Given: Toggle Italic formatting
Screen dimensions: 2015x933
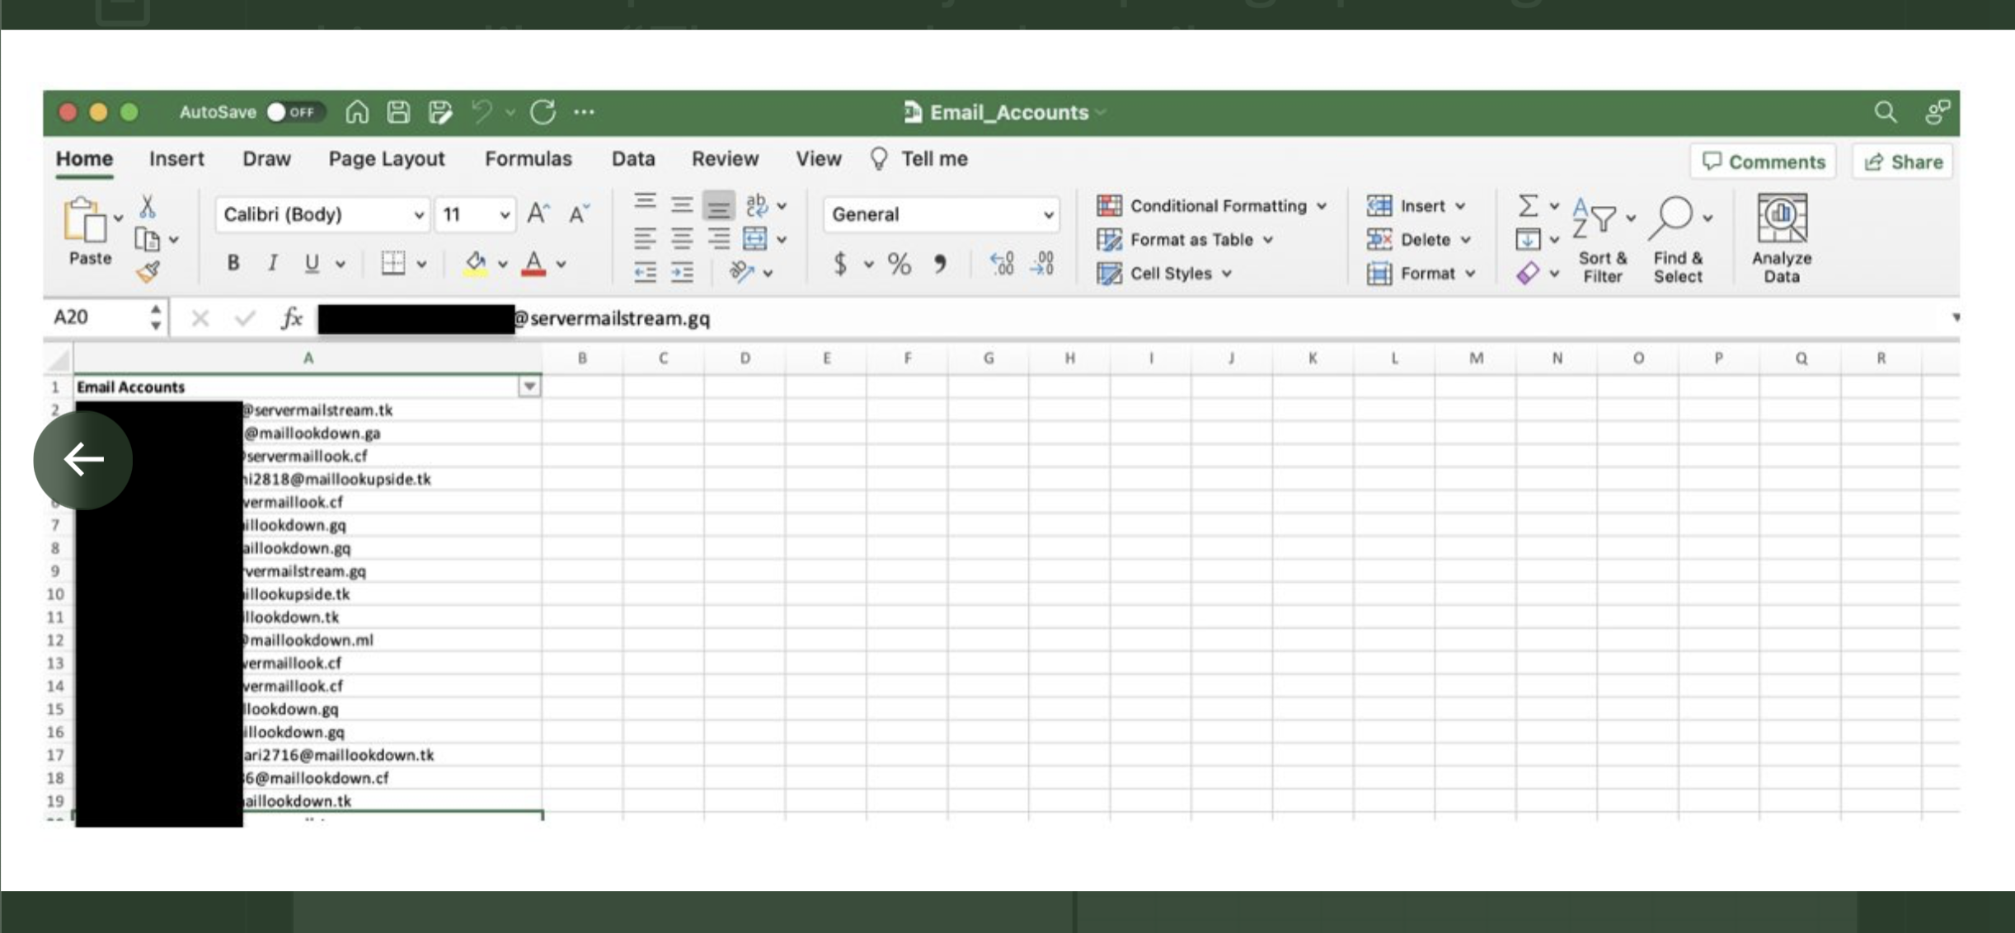Looking at the screenshot, I should point(272,263).
